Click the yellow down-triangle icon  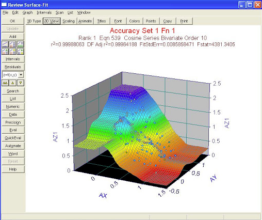[x=21, y=83]
